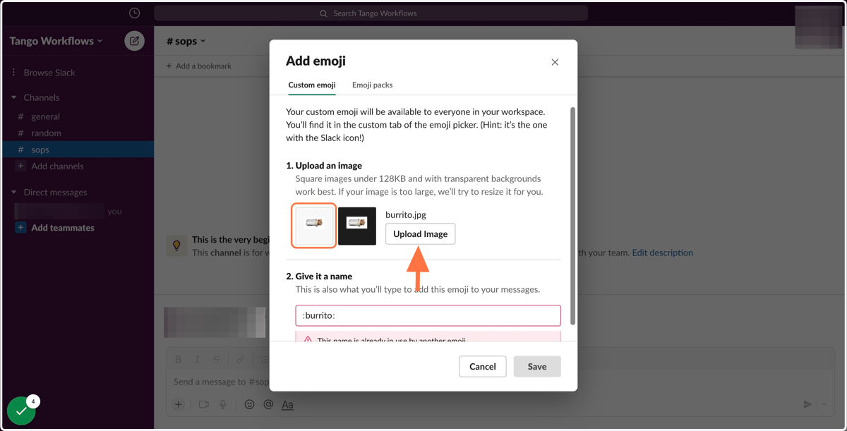Image resolution: width=847 pixels, height=431 pixels.
Task: Click the Cancel button
Action: tap(483, 366)
